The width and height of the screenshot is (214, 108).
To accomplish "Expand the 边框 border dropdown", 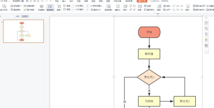I will click(148, 6).
